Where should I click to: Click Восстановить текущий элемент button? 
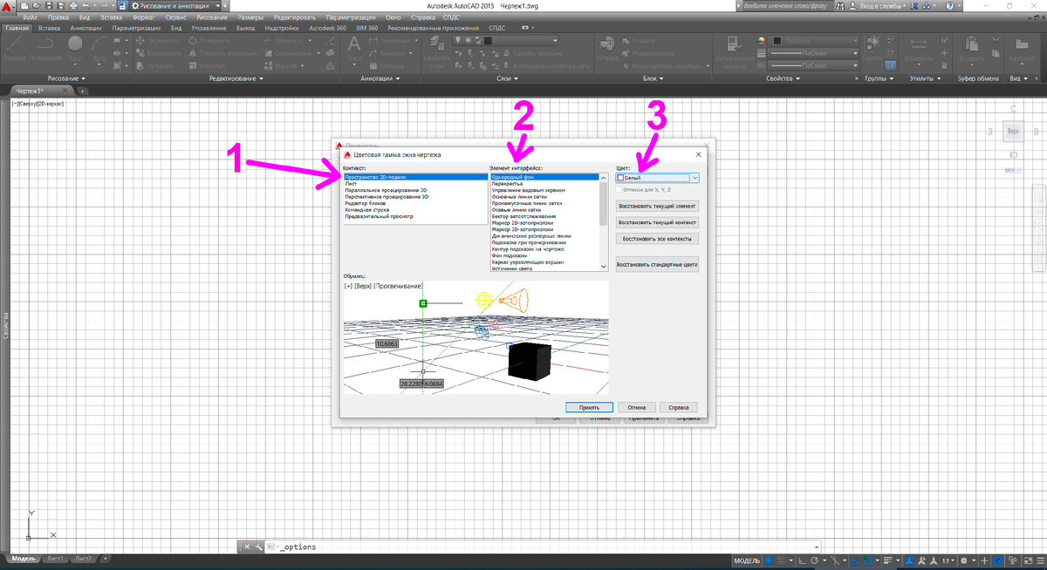(657, 207)
